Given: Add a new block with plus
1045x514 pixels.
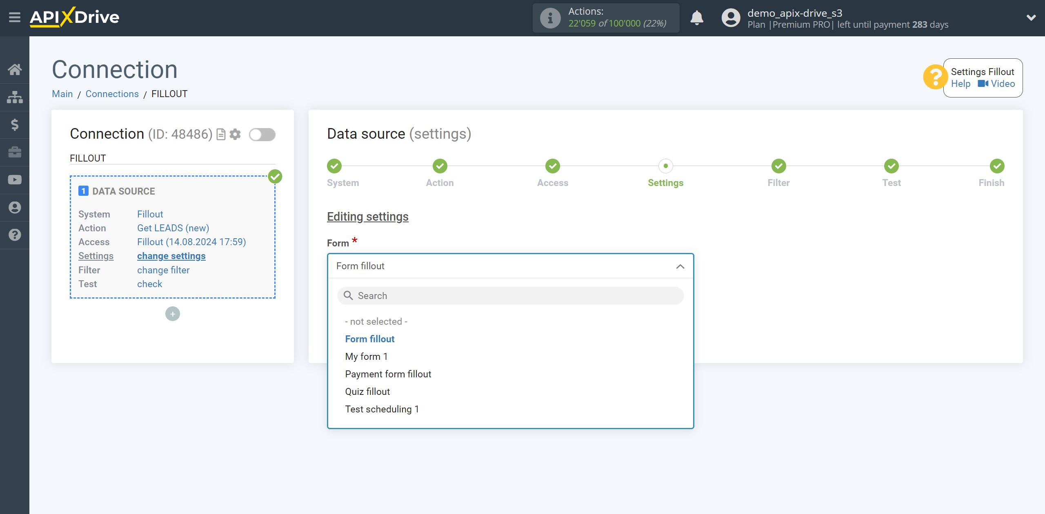Looking at the screenshot, I should tap(173, 314).
